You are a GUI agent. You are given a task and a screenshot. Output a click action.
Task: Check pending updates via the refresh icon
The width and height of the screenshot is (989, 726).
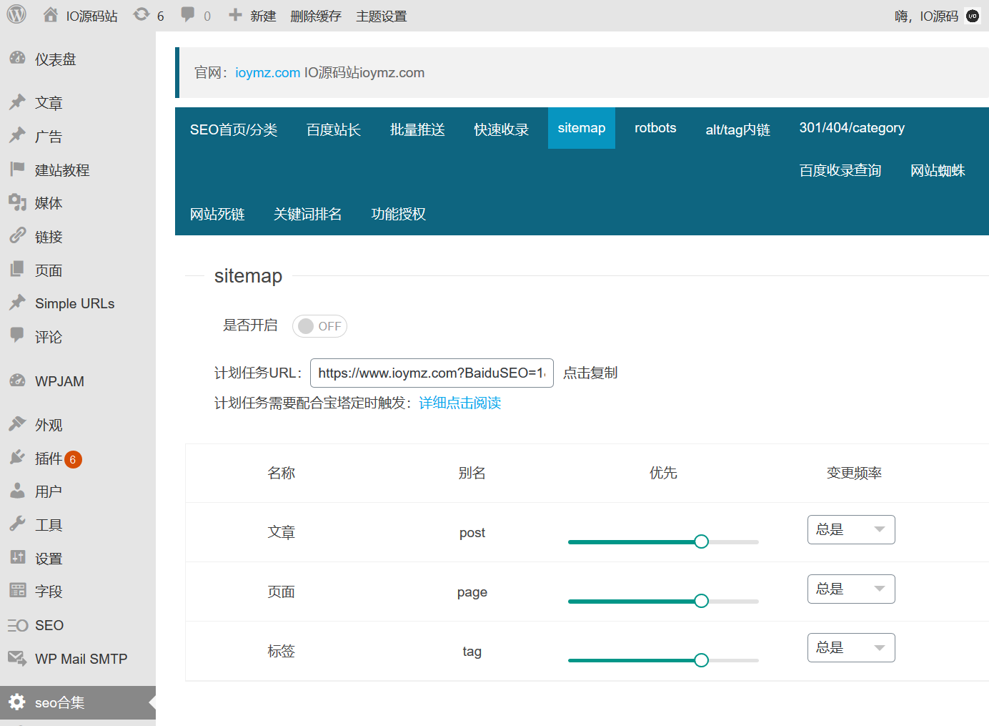[x=140, y=15]
